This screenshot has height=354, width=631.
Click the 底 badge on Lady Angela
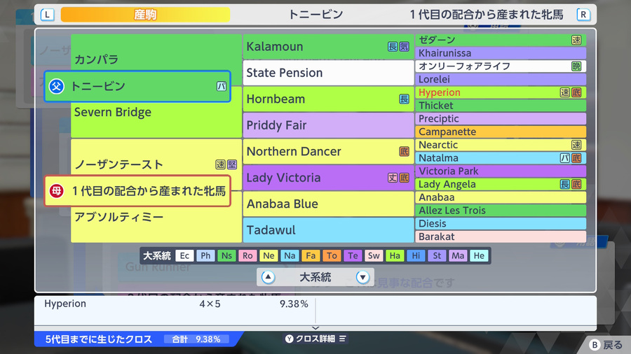(x=576, y=184)
